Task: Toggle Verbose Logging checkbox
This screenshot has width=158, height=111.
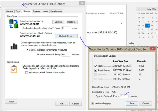Action: (93, 104)
